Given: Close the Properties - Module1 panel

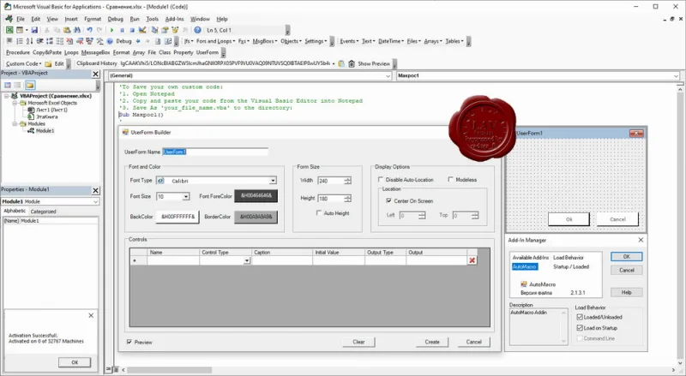Looking at the screenshot, I should 96,190.
